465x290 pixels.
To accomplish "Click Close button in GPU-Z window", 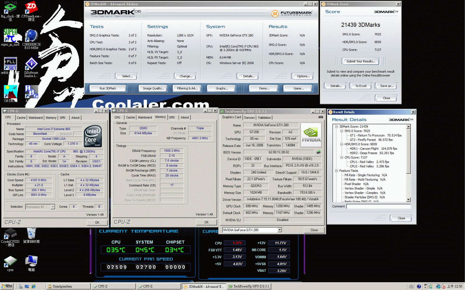I will [x=314, y=230].
